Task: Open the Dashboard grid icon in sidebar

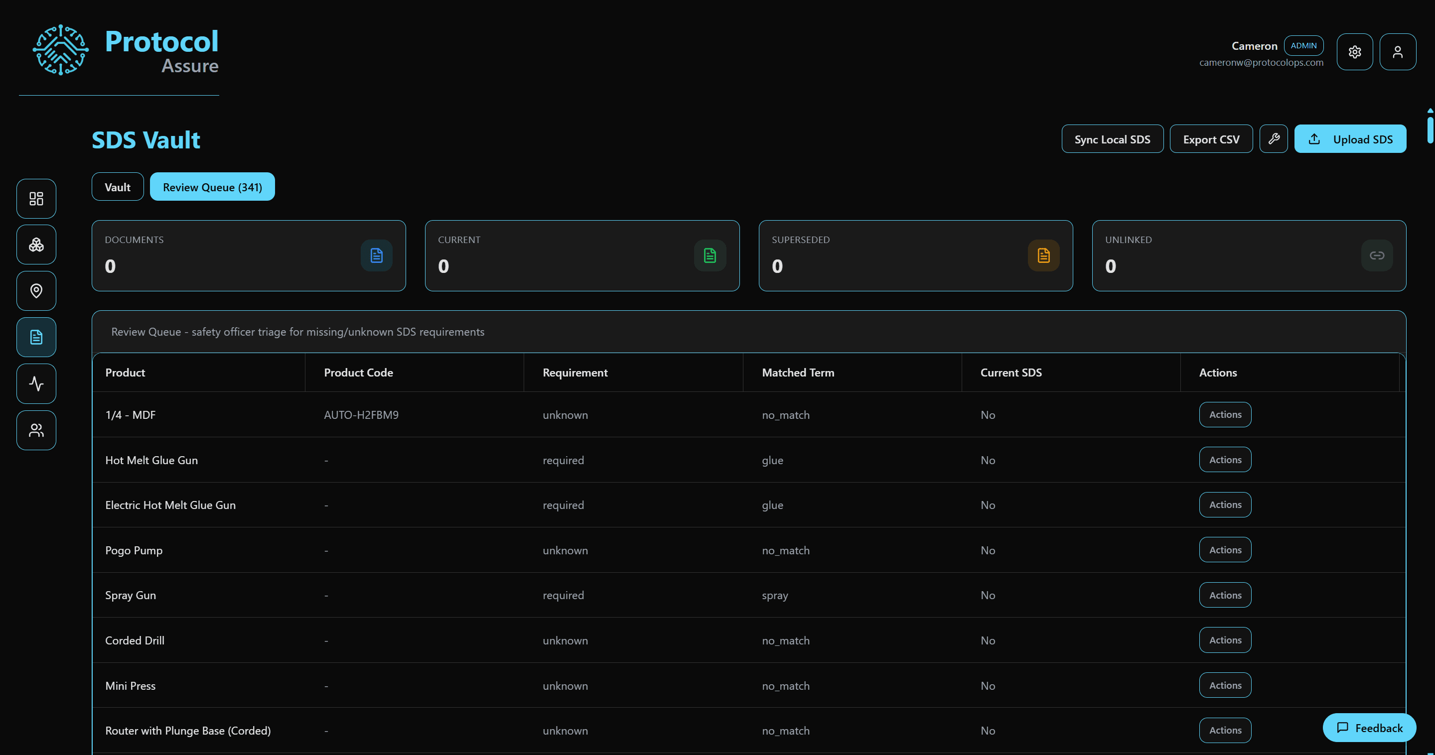Action: [36, 198]
